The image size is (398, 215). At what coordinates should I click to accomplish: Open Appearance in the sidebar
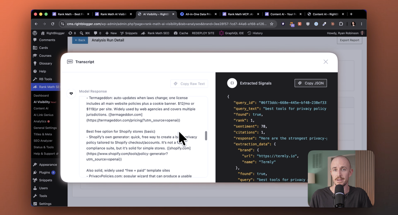pyautogui.click(x=46, y=165)
